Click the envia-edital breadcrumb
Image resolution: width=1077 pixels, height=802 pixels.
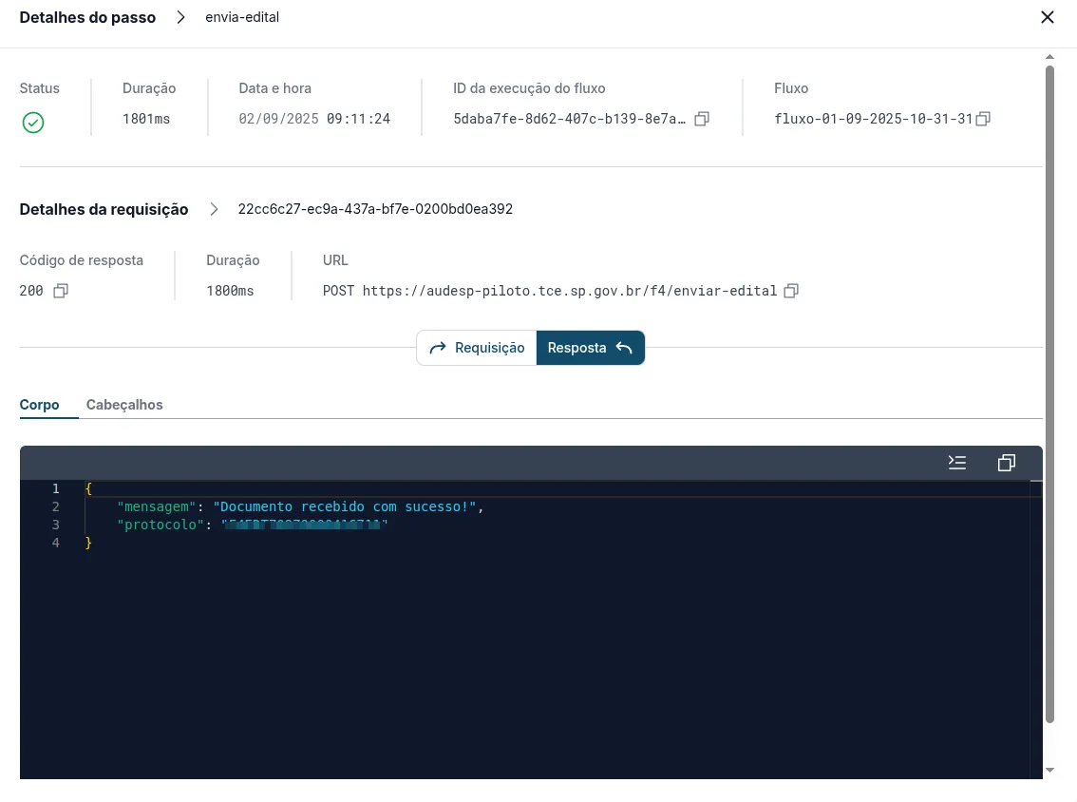click(x=242, y=17)
